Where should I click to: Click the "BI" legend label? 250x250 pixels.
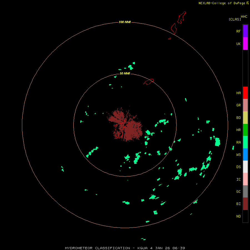pyautogui.click(x=239, y=204)
